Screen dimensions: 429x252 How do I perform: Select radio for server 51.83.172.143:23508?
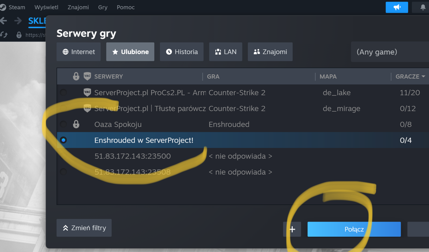[x=63, y=172]
